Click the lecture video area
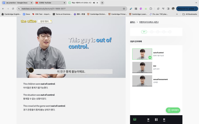 pyautogui.click(x=71, y=47)
